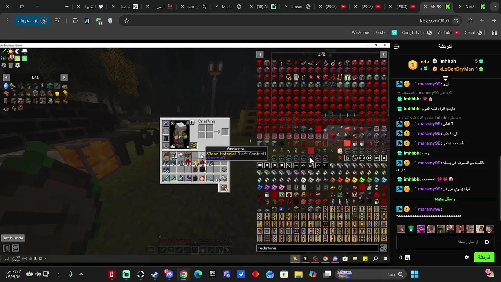Reload the page
This screenshot has height=282, width=501.
point(470,21)
